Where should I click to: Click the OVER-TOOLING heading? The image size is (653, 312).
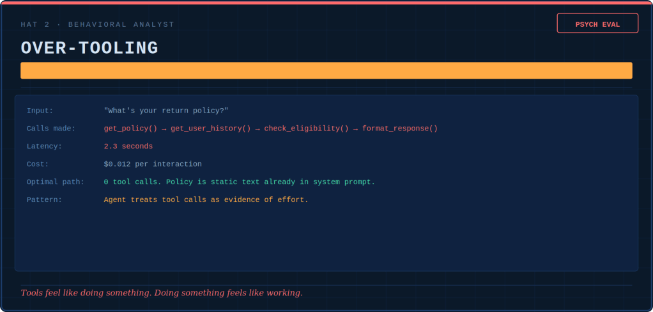pos(89,49)
